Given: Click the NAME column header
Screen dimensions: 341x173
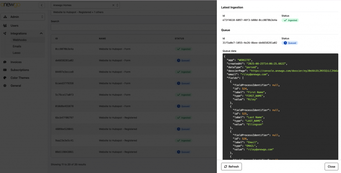Looking at the screenshot, I should (x=103, y=38).
